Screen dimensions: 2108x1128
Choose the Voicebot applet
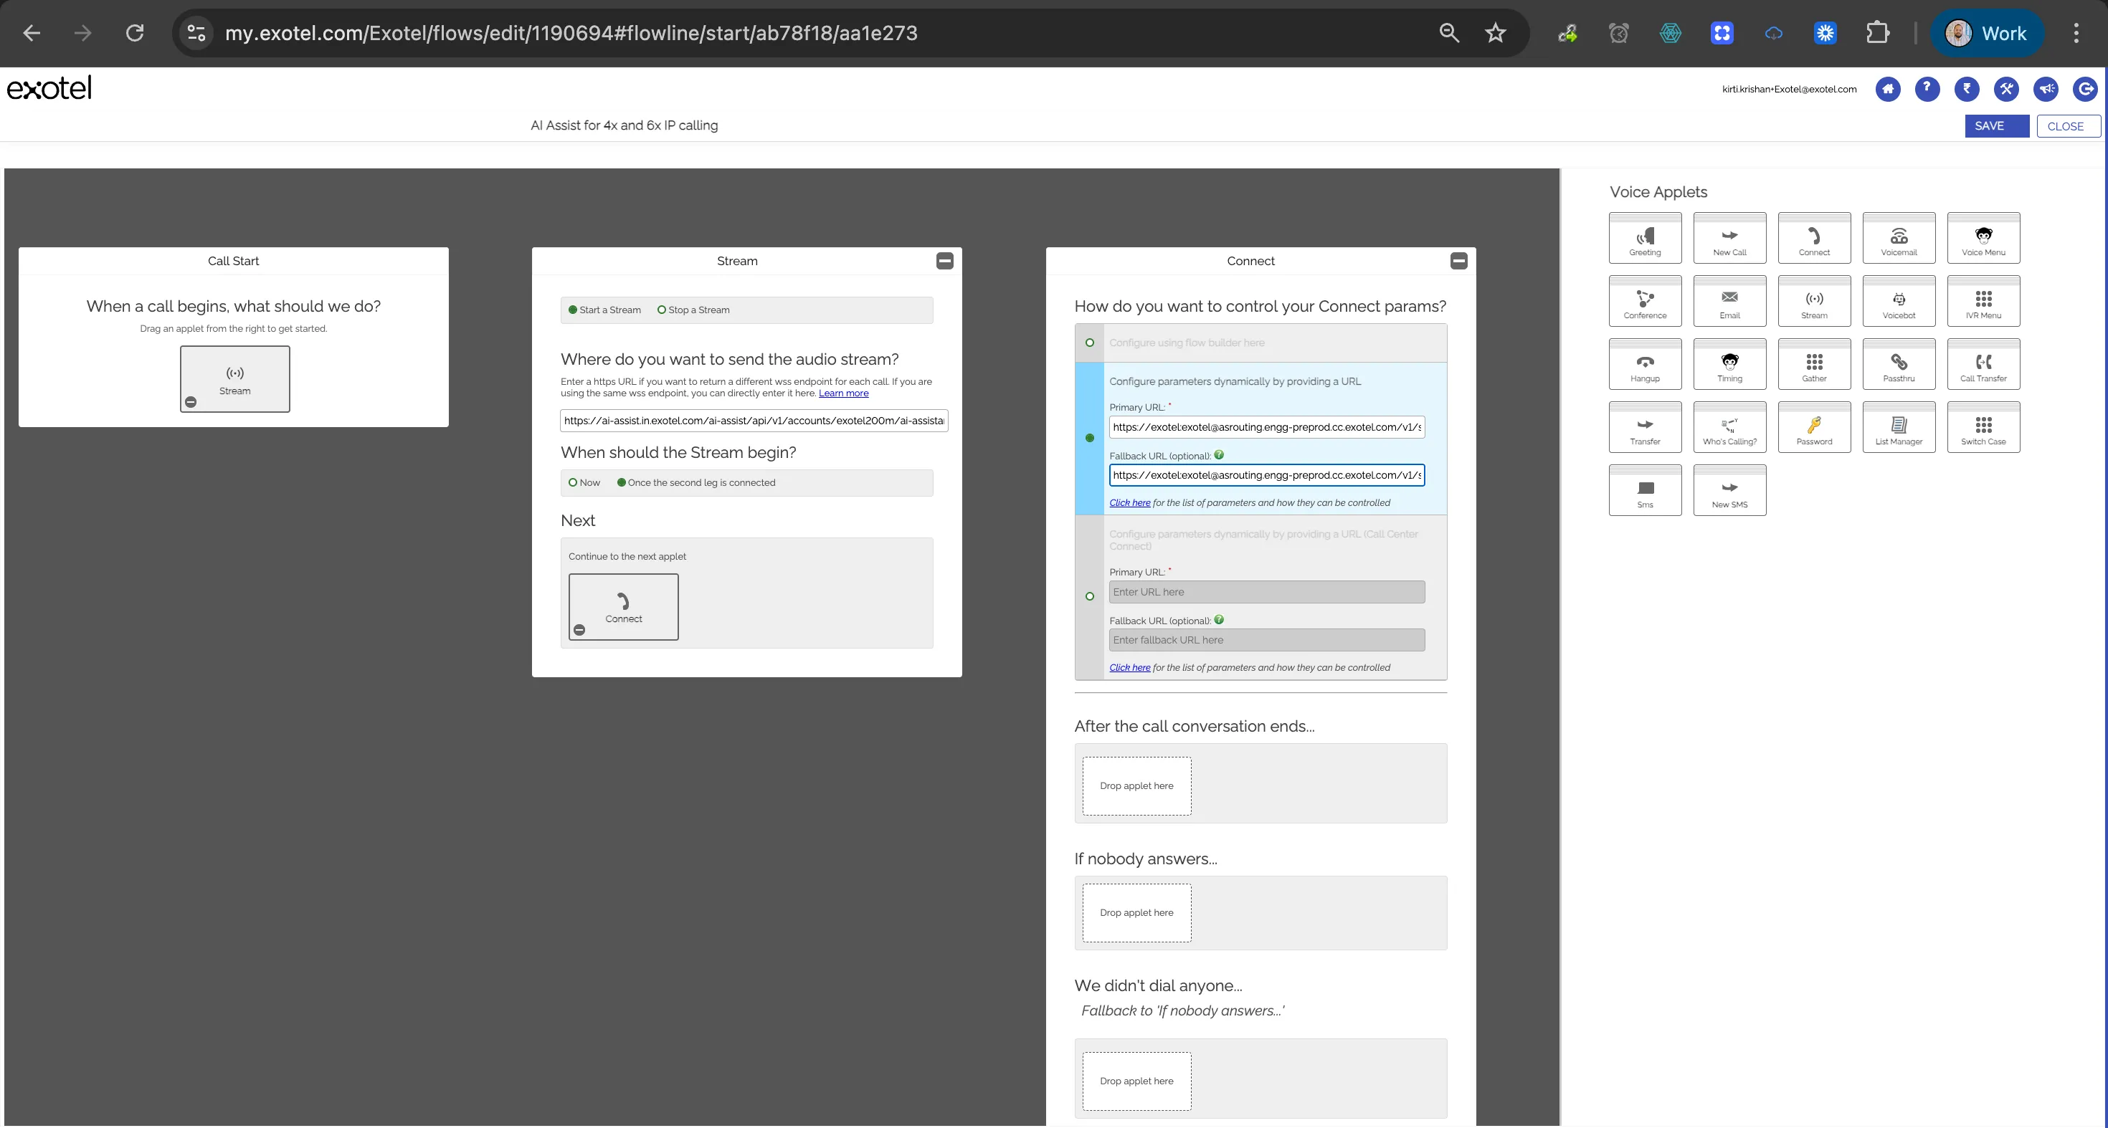1899,301
